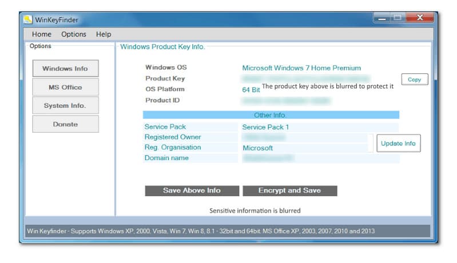Maximize the WinKeyFinder window
Image resolution: width=457 pixels, height=263 pixels.
click(x=398, y=18)
